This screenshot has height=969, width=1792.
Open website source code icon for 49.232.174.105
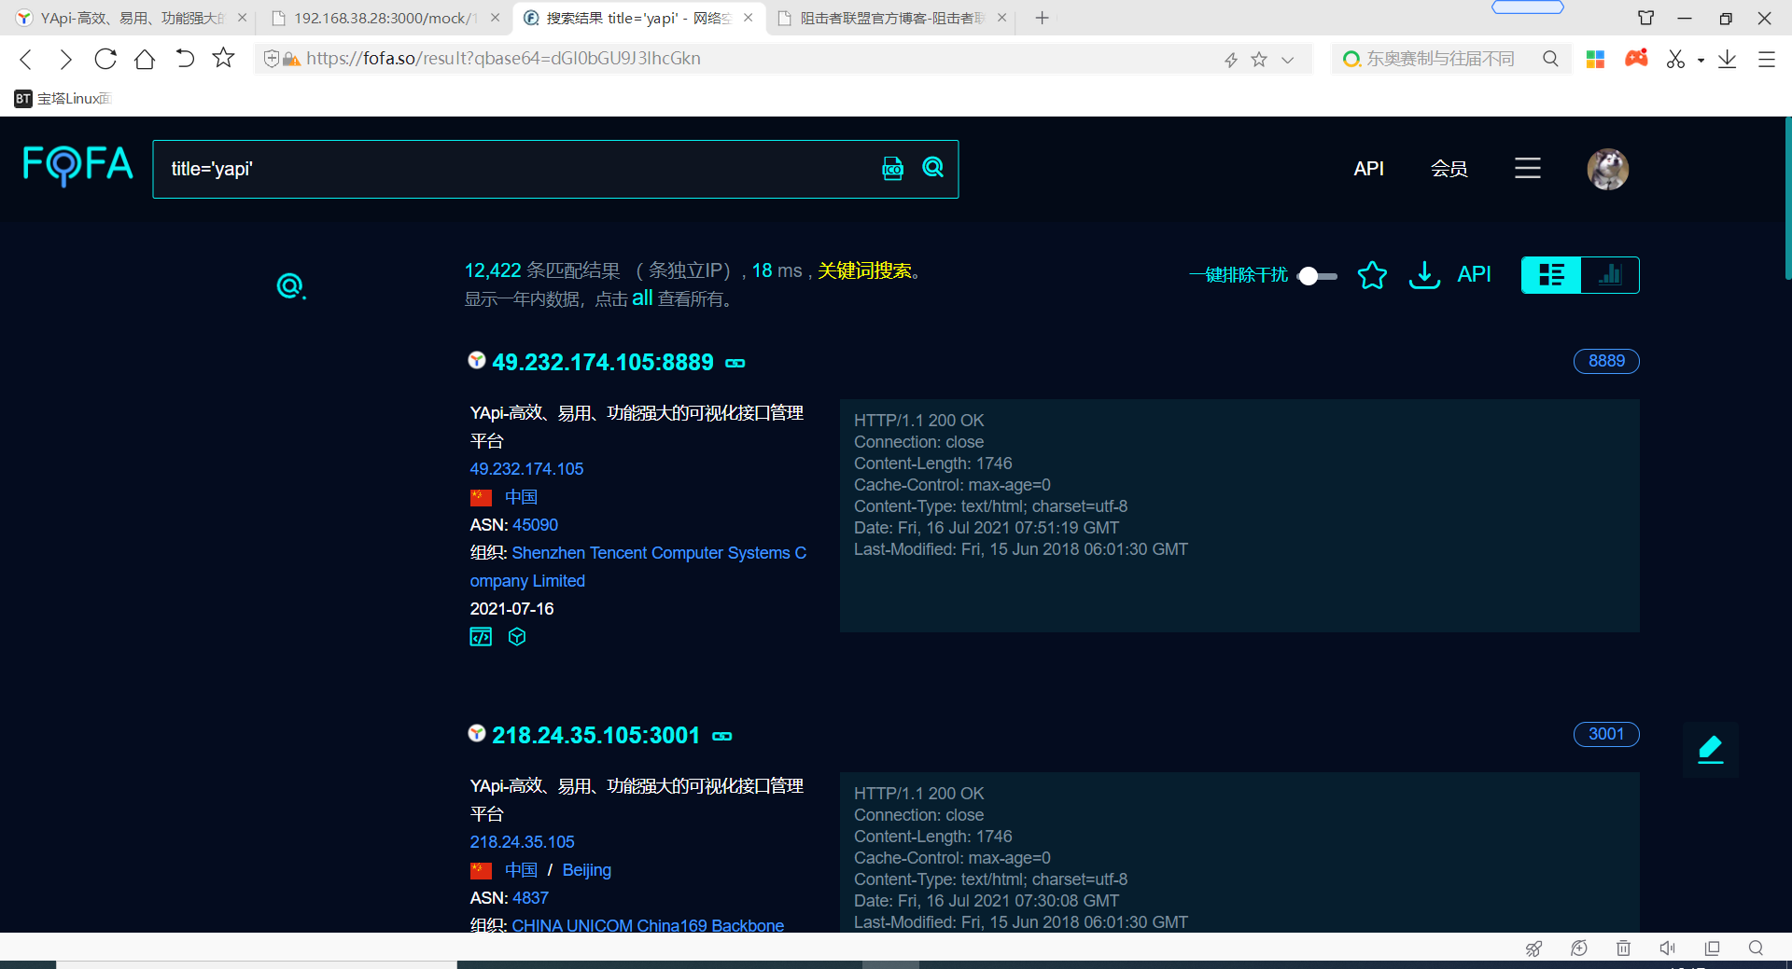tap(481, 637)
